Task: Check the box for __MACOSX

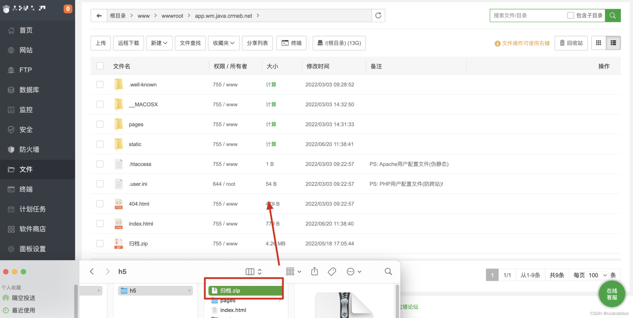Action: pyautogui.click(x=100, y=104)
